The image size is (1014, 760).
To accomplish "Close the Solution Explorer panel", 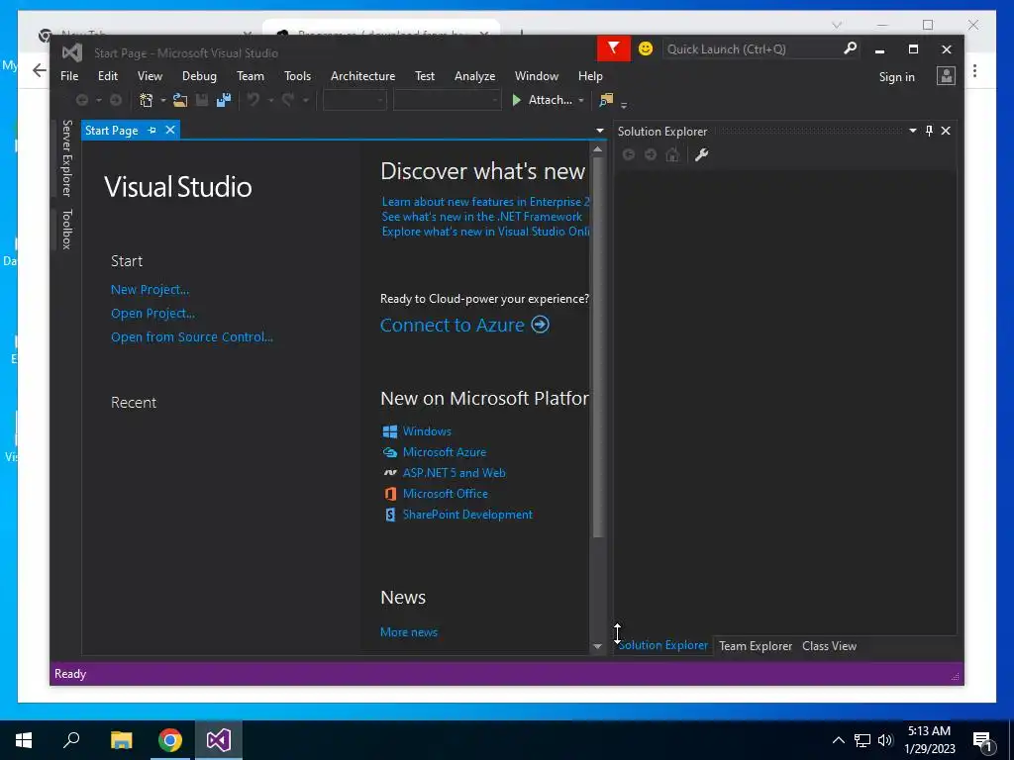I will (x=946, y=131).
